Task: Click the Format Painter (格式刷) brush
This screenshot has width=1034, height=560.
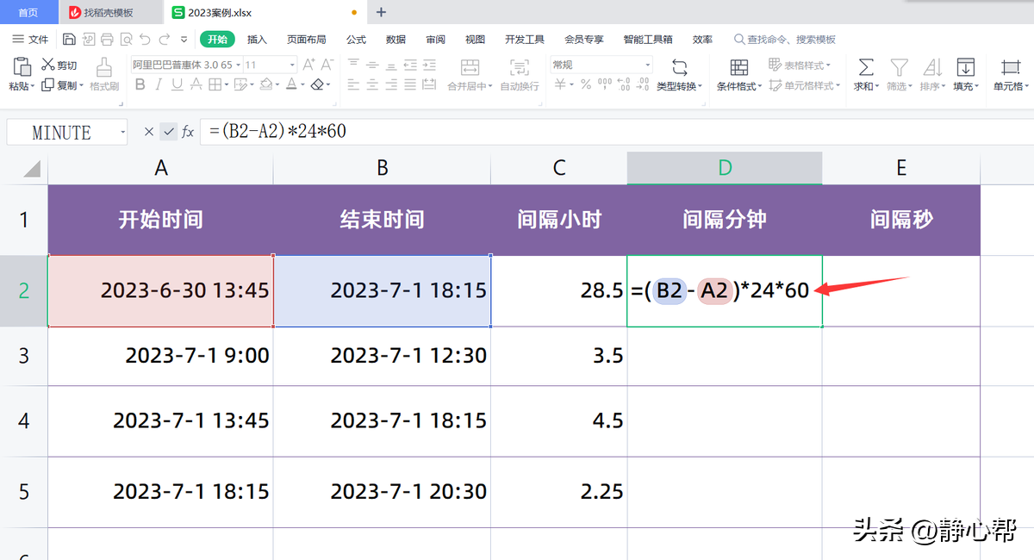Action: (x=104, y=67)
